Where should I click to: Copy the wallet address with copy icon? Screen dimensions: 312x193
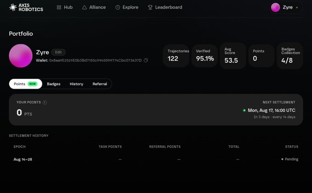pyautogui.click(x=146, y=60)
